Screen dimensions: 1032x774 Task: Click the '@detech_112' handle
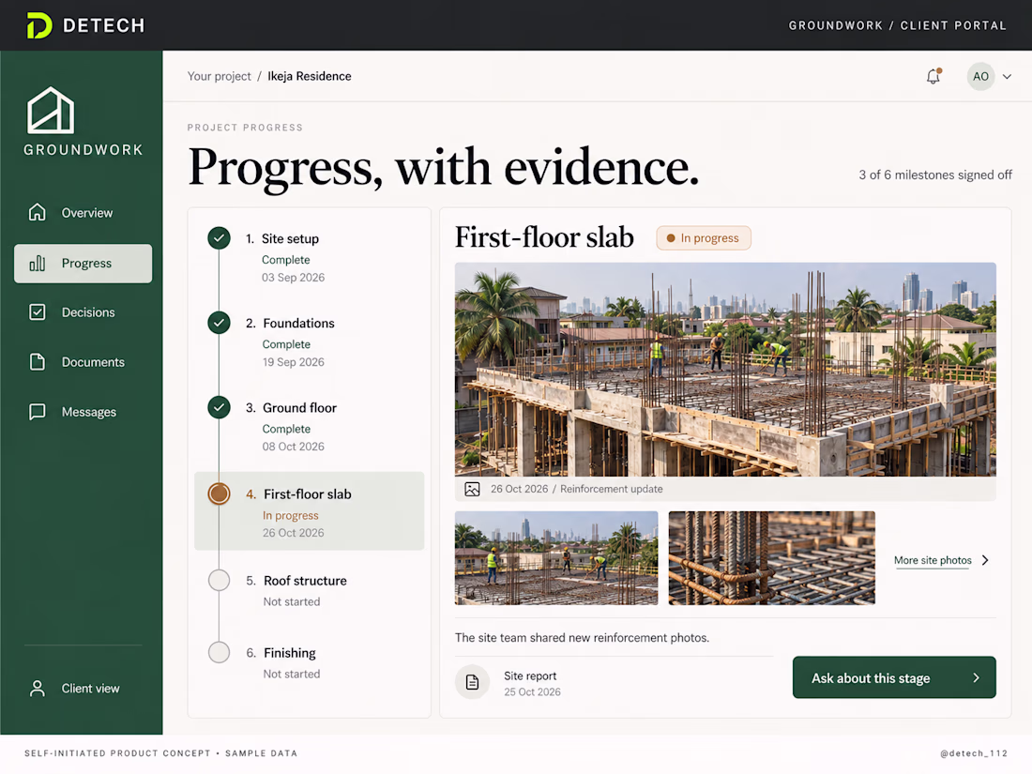974,753
